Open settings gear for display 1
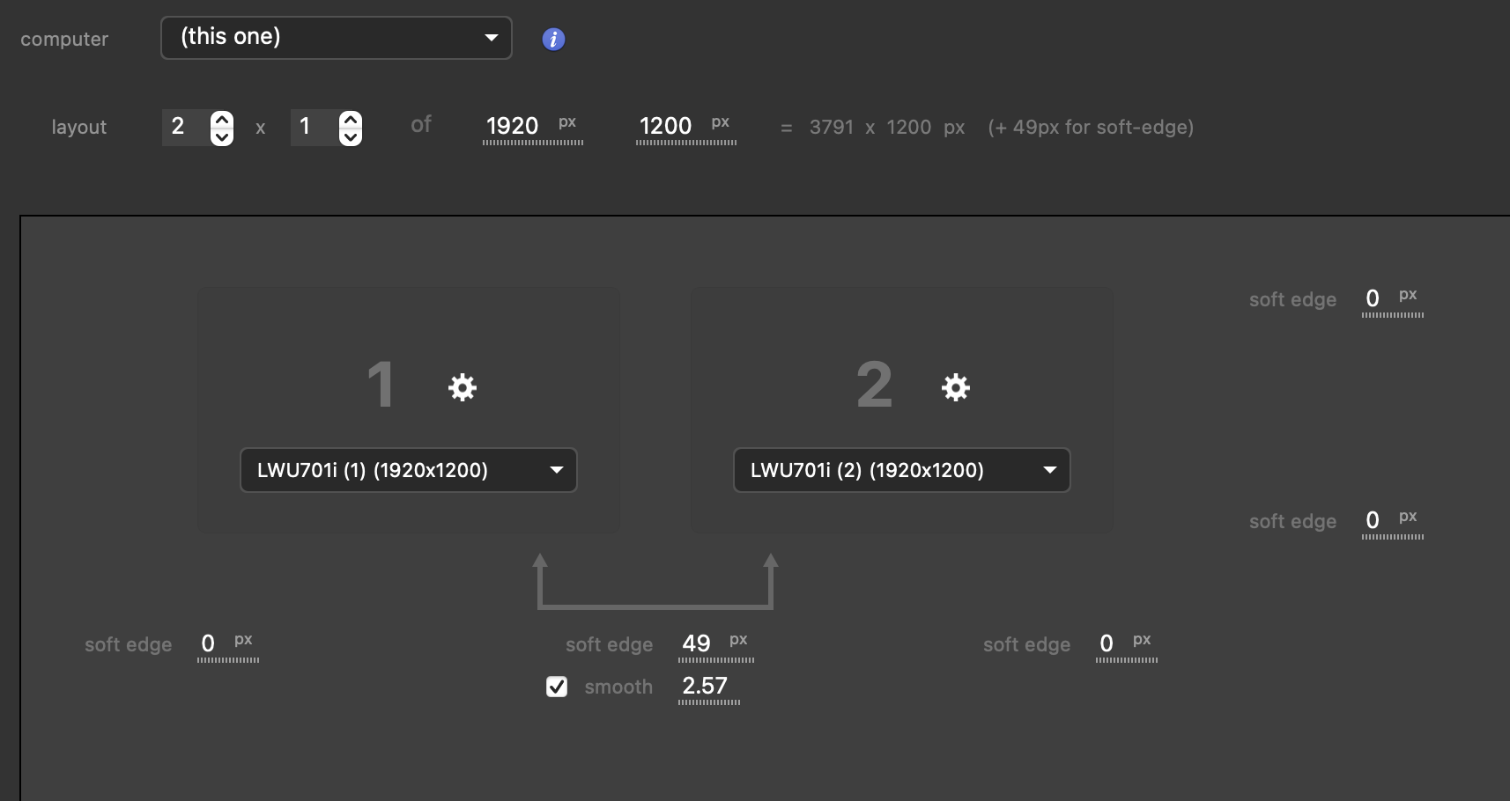 pos(463,387)
